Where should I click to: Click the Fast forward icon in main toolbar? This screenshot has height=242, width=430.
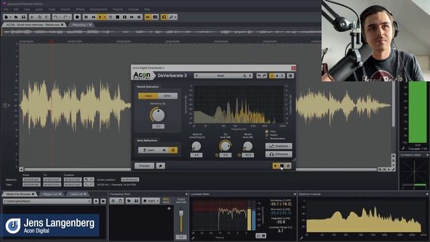132,17
